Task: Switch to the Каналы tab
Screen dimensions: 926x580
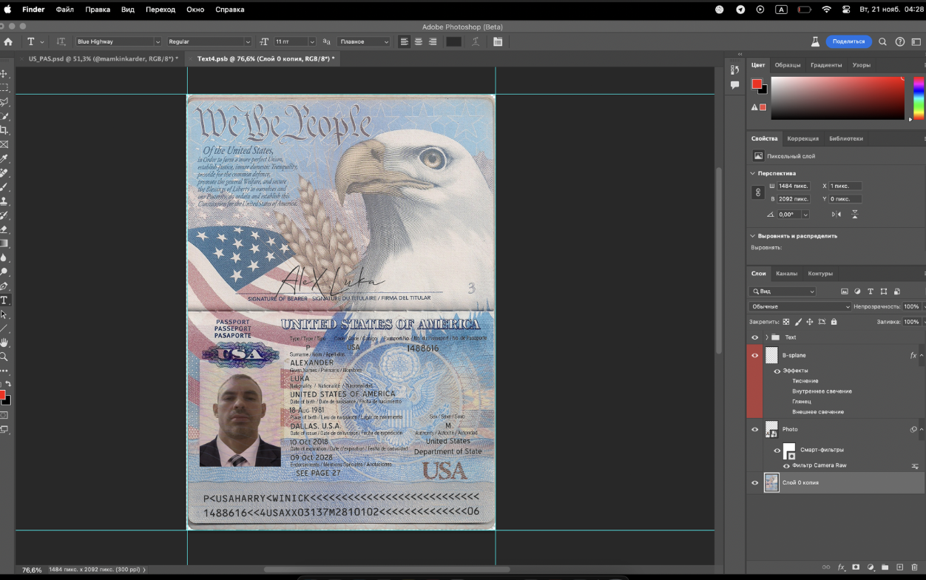Action: [x=786, y=274]
